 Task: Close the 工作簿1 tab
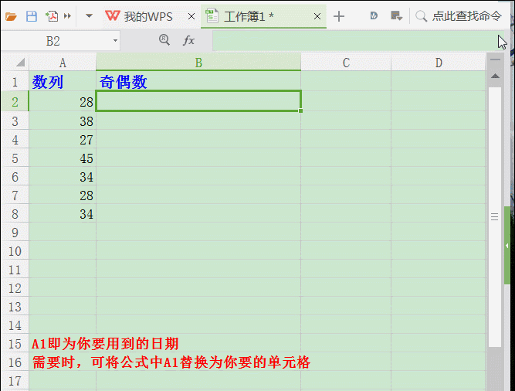tap(317, 16)
